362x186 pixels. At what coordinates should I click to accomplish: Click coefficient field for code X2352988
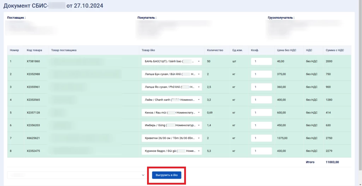261,74
